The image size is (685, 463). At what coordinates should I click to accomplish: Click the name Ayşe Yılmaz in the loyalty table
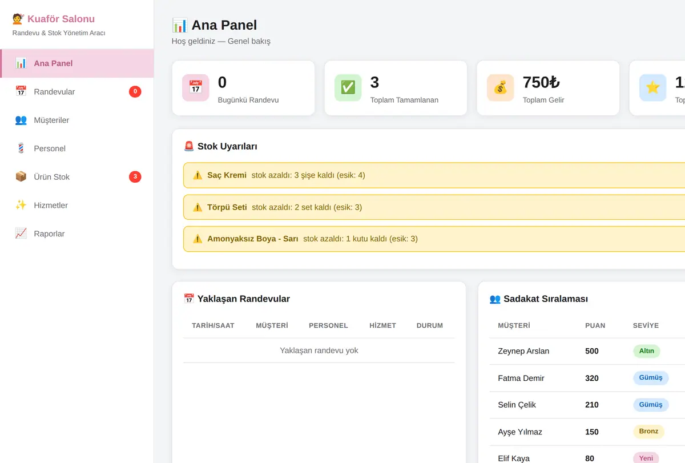pos(521,432)
